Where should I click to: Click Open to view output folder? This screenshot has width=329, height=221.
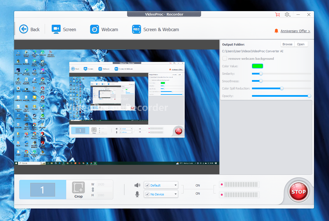[x=301, y=44]
